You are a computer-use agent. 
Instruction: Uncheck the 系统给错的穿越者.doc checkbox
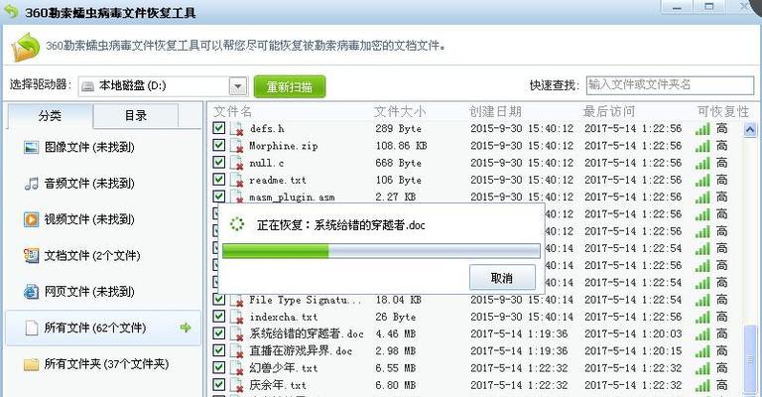click(218, 333)
